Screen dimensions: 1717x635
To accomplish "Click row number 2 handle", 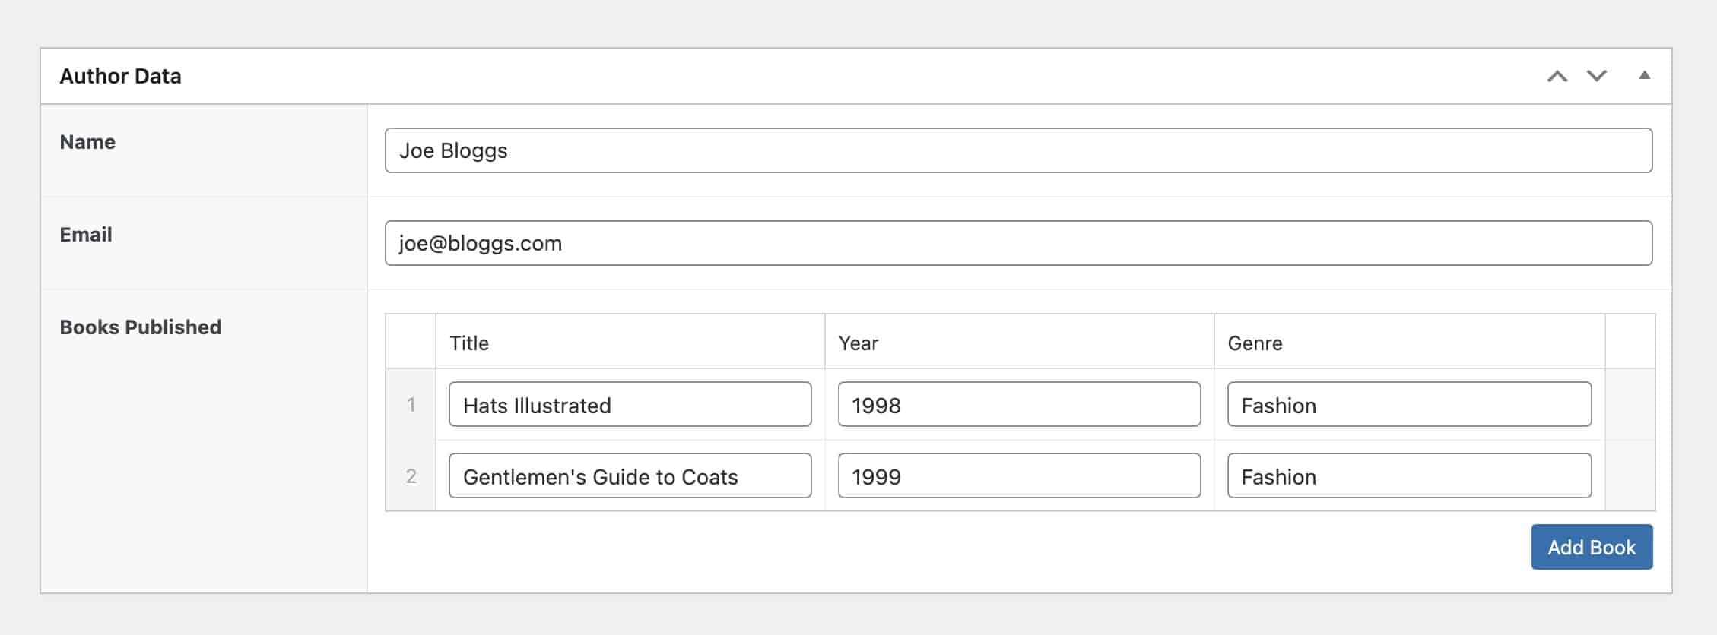I will tap(411, 476).
